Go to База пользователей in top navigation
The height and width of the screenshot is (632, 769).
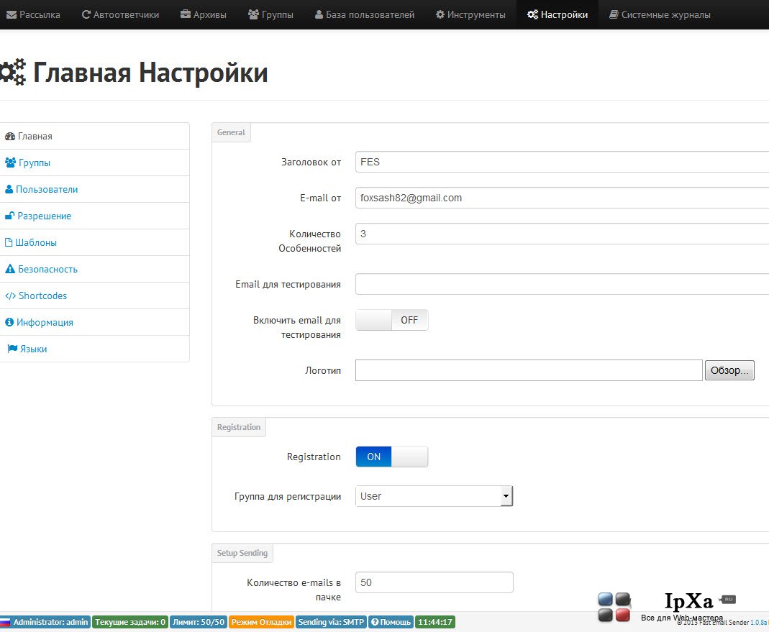click(365, 14)
